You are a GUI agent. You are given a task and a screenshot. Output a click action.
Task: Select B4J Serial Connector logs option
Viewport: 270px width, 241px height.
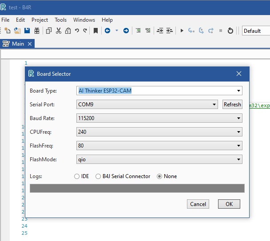[98, 176]
